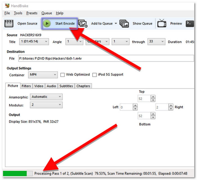
Task: Expand the end chapter dropdown showing 33
Action: (x=156, y=41)
